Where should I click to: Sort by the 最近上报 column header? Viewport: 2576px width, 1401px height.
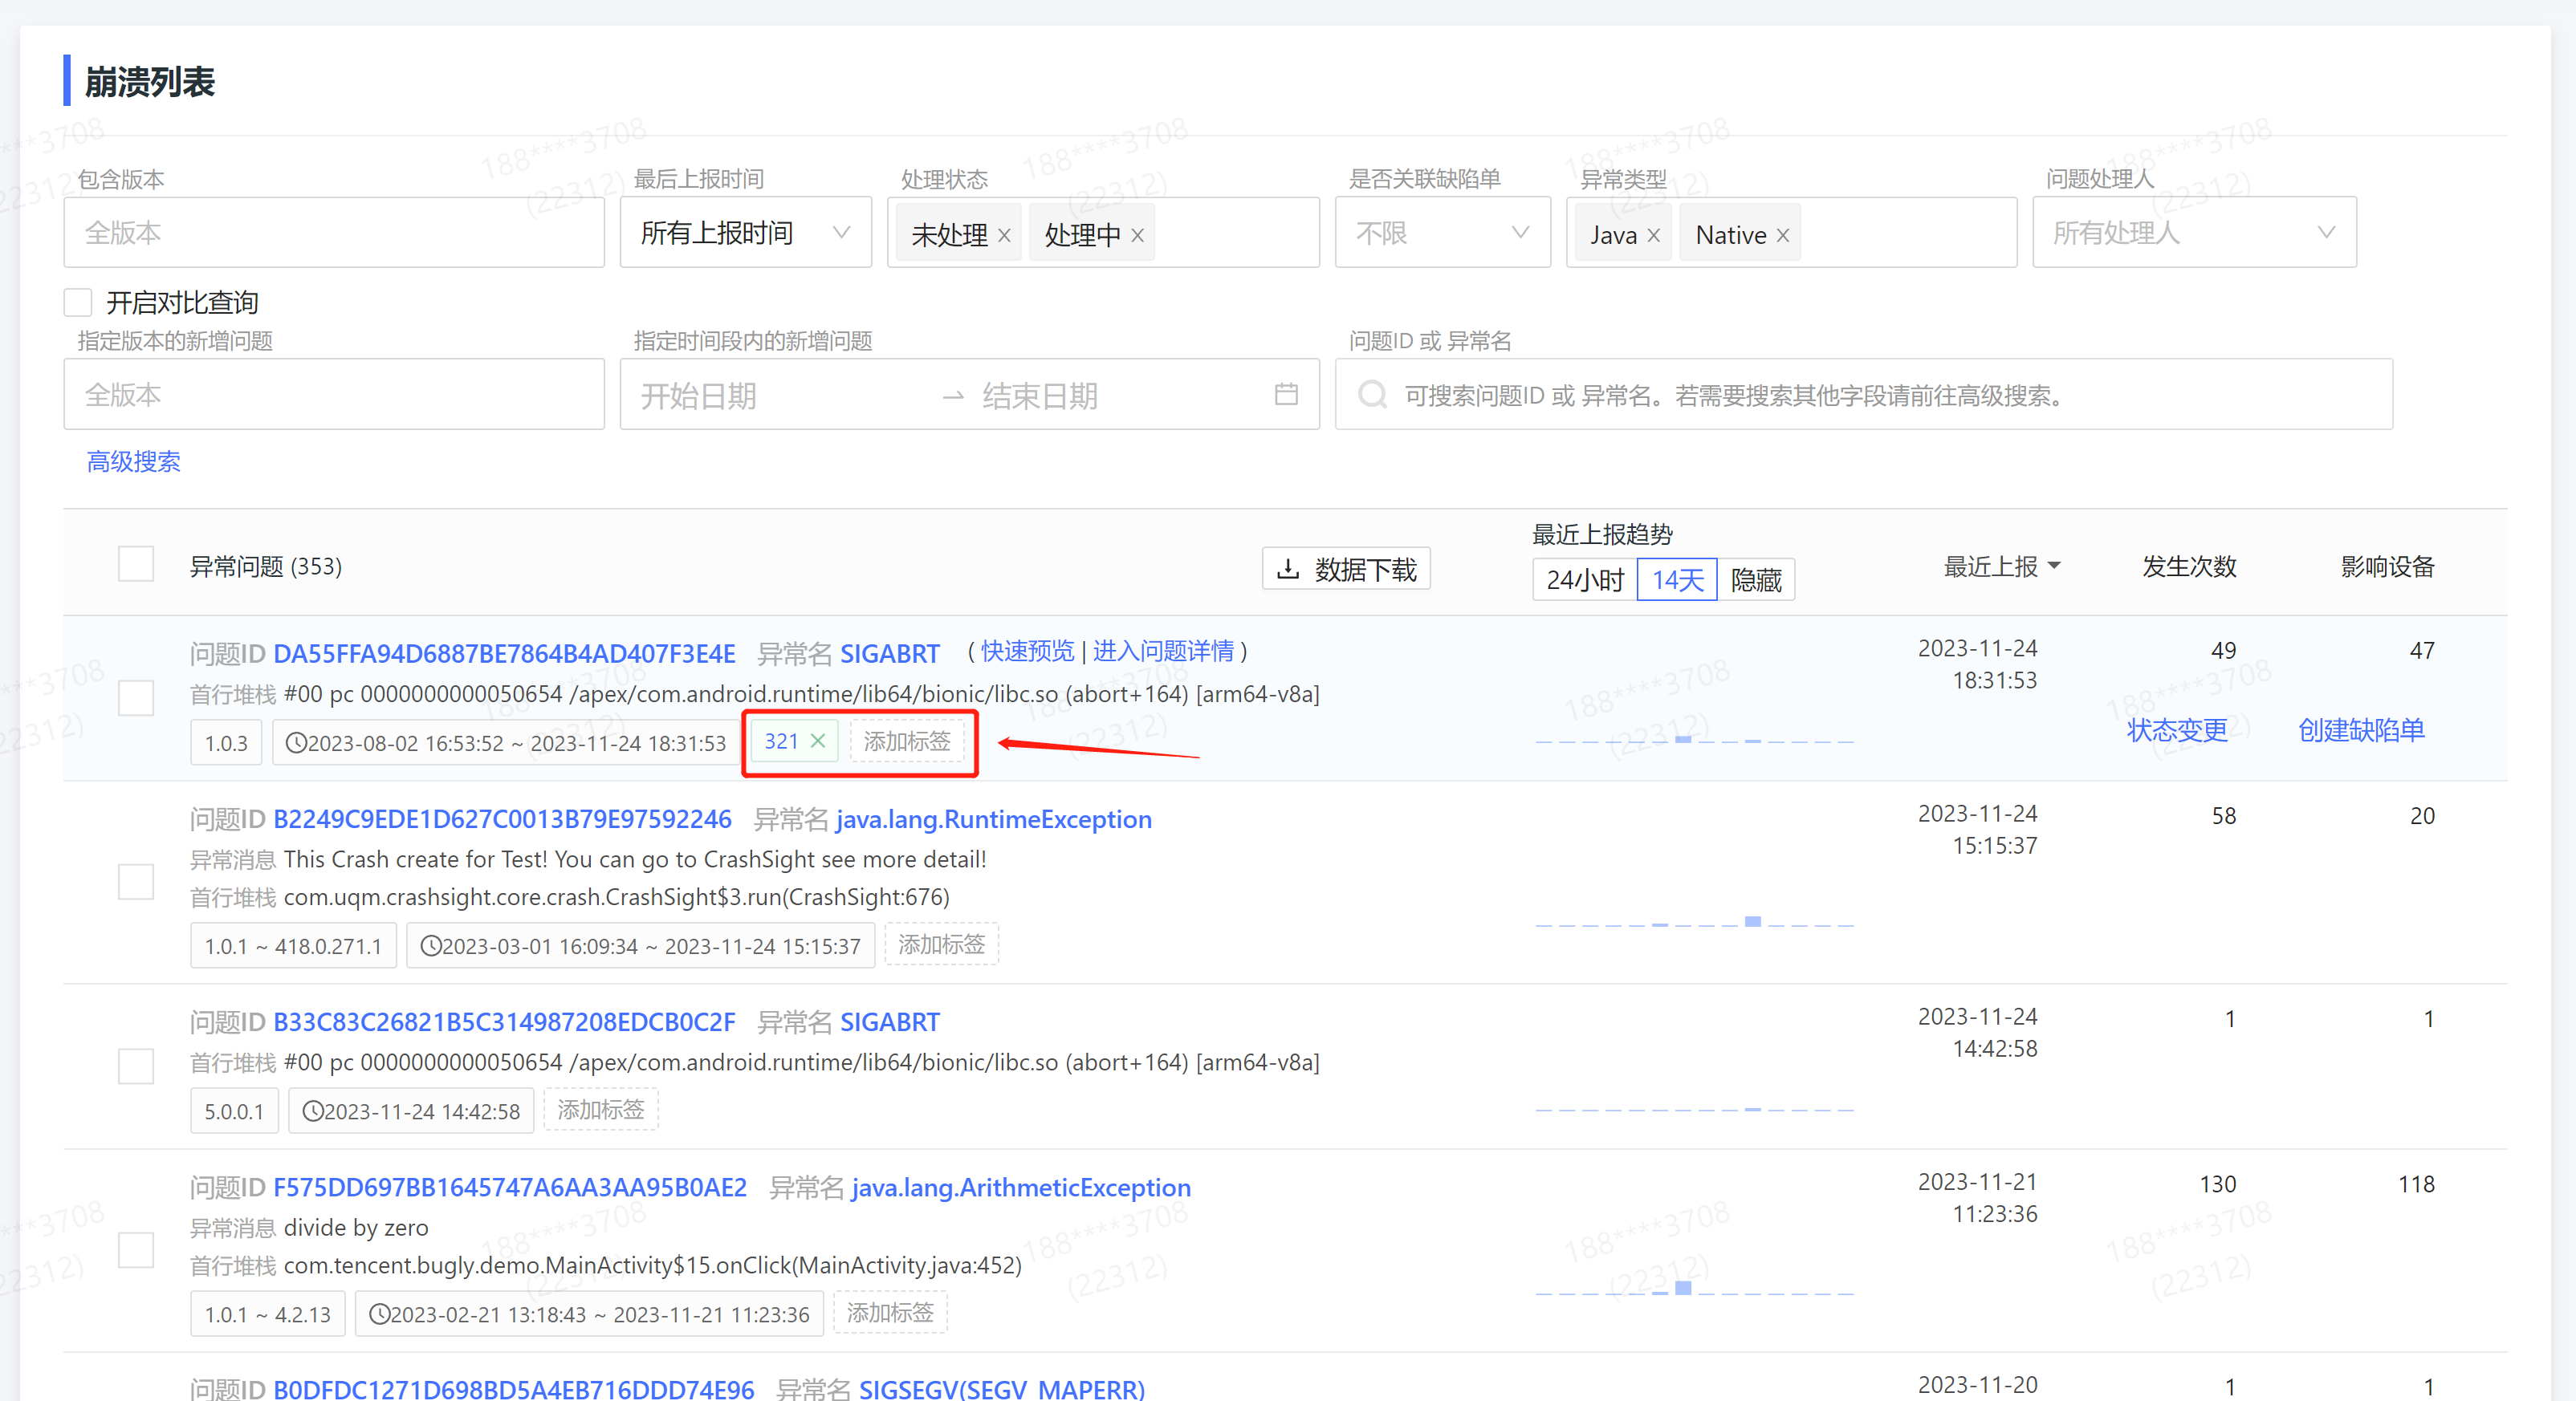click(1990, 566)
